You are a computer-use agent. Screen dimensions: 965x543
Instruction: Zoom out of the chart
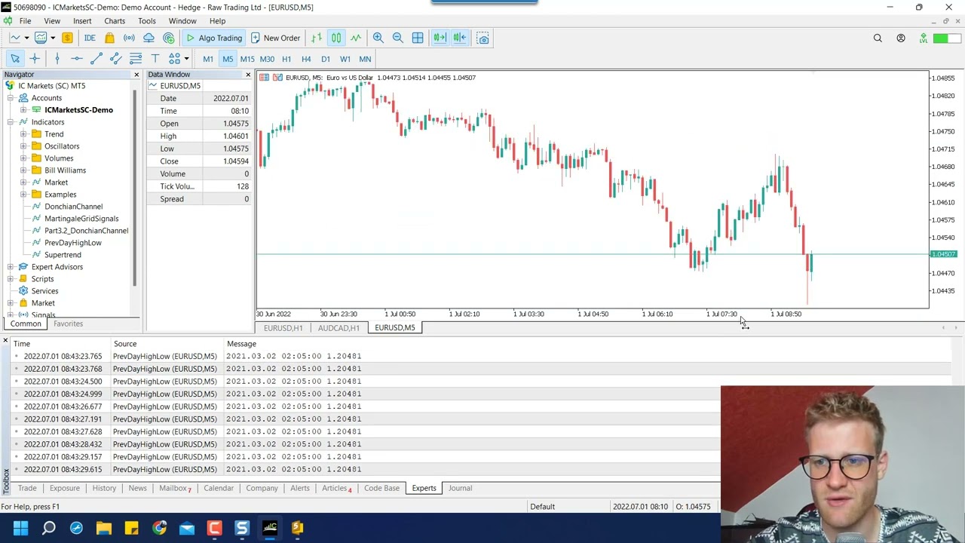pyautogui.click(x=397, y=38)
